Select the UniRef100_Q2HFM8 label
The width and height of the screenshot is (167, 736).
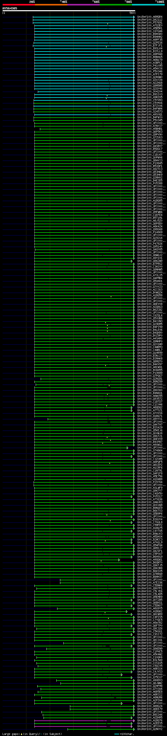coord(150,686)
